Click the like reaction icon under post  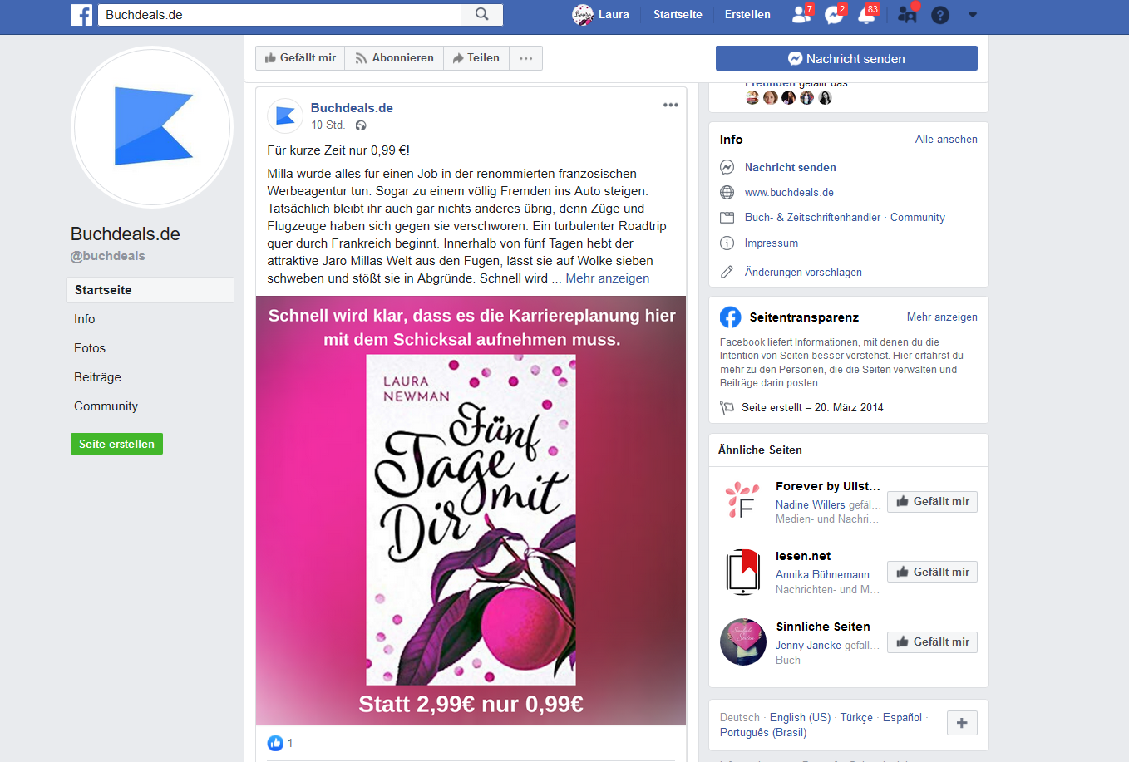[x=275, y=743]
